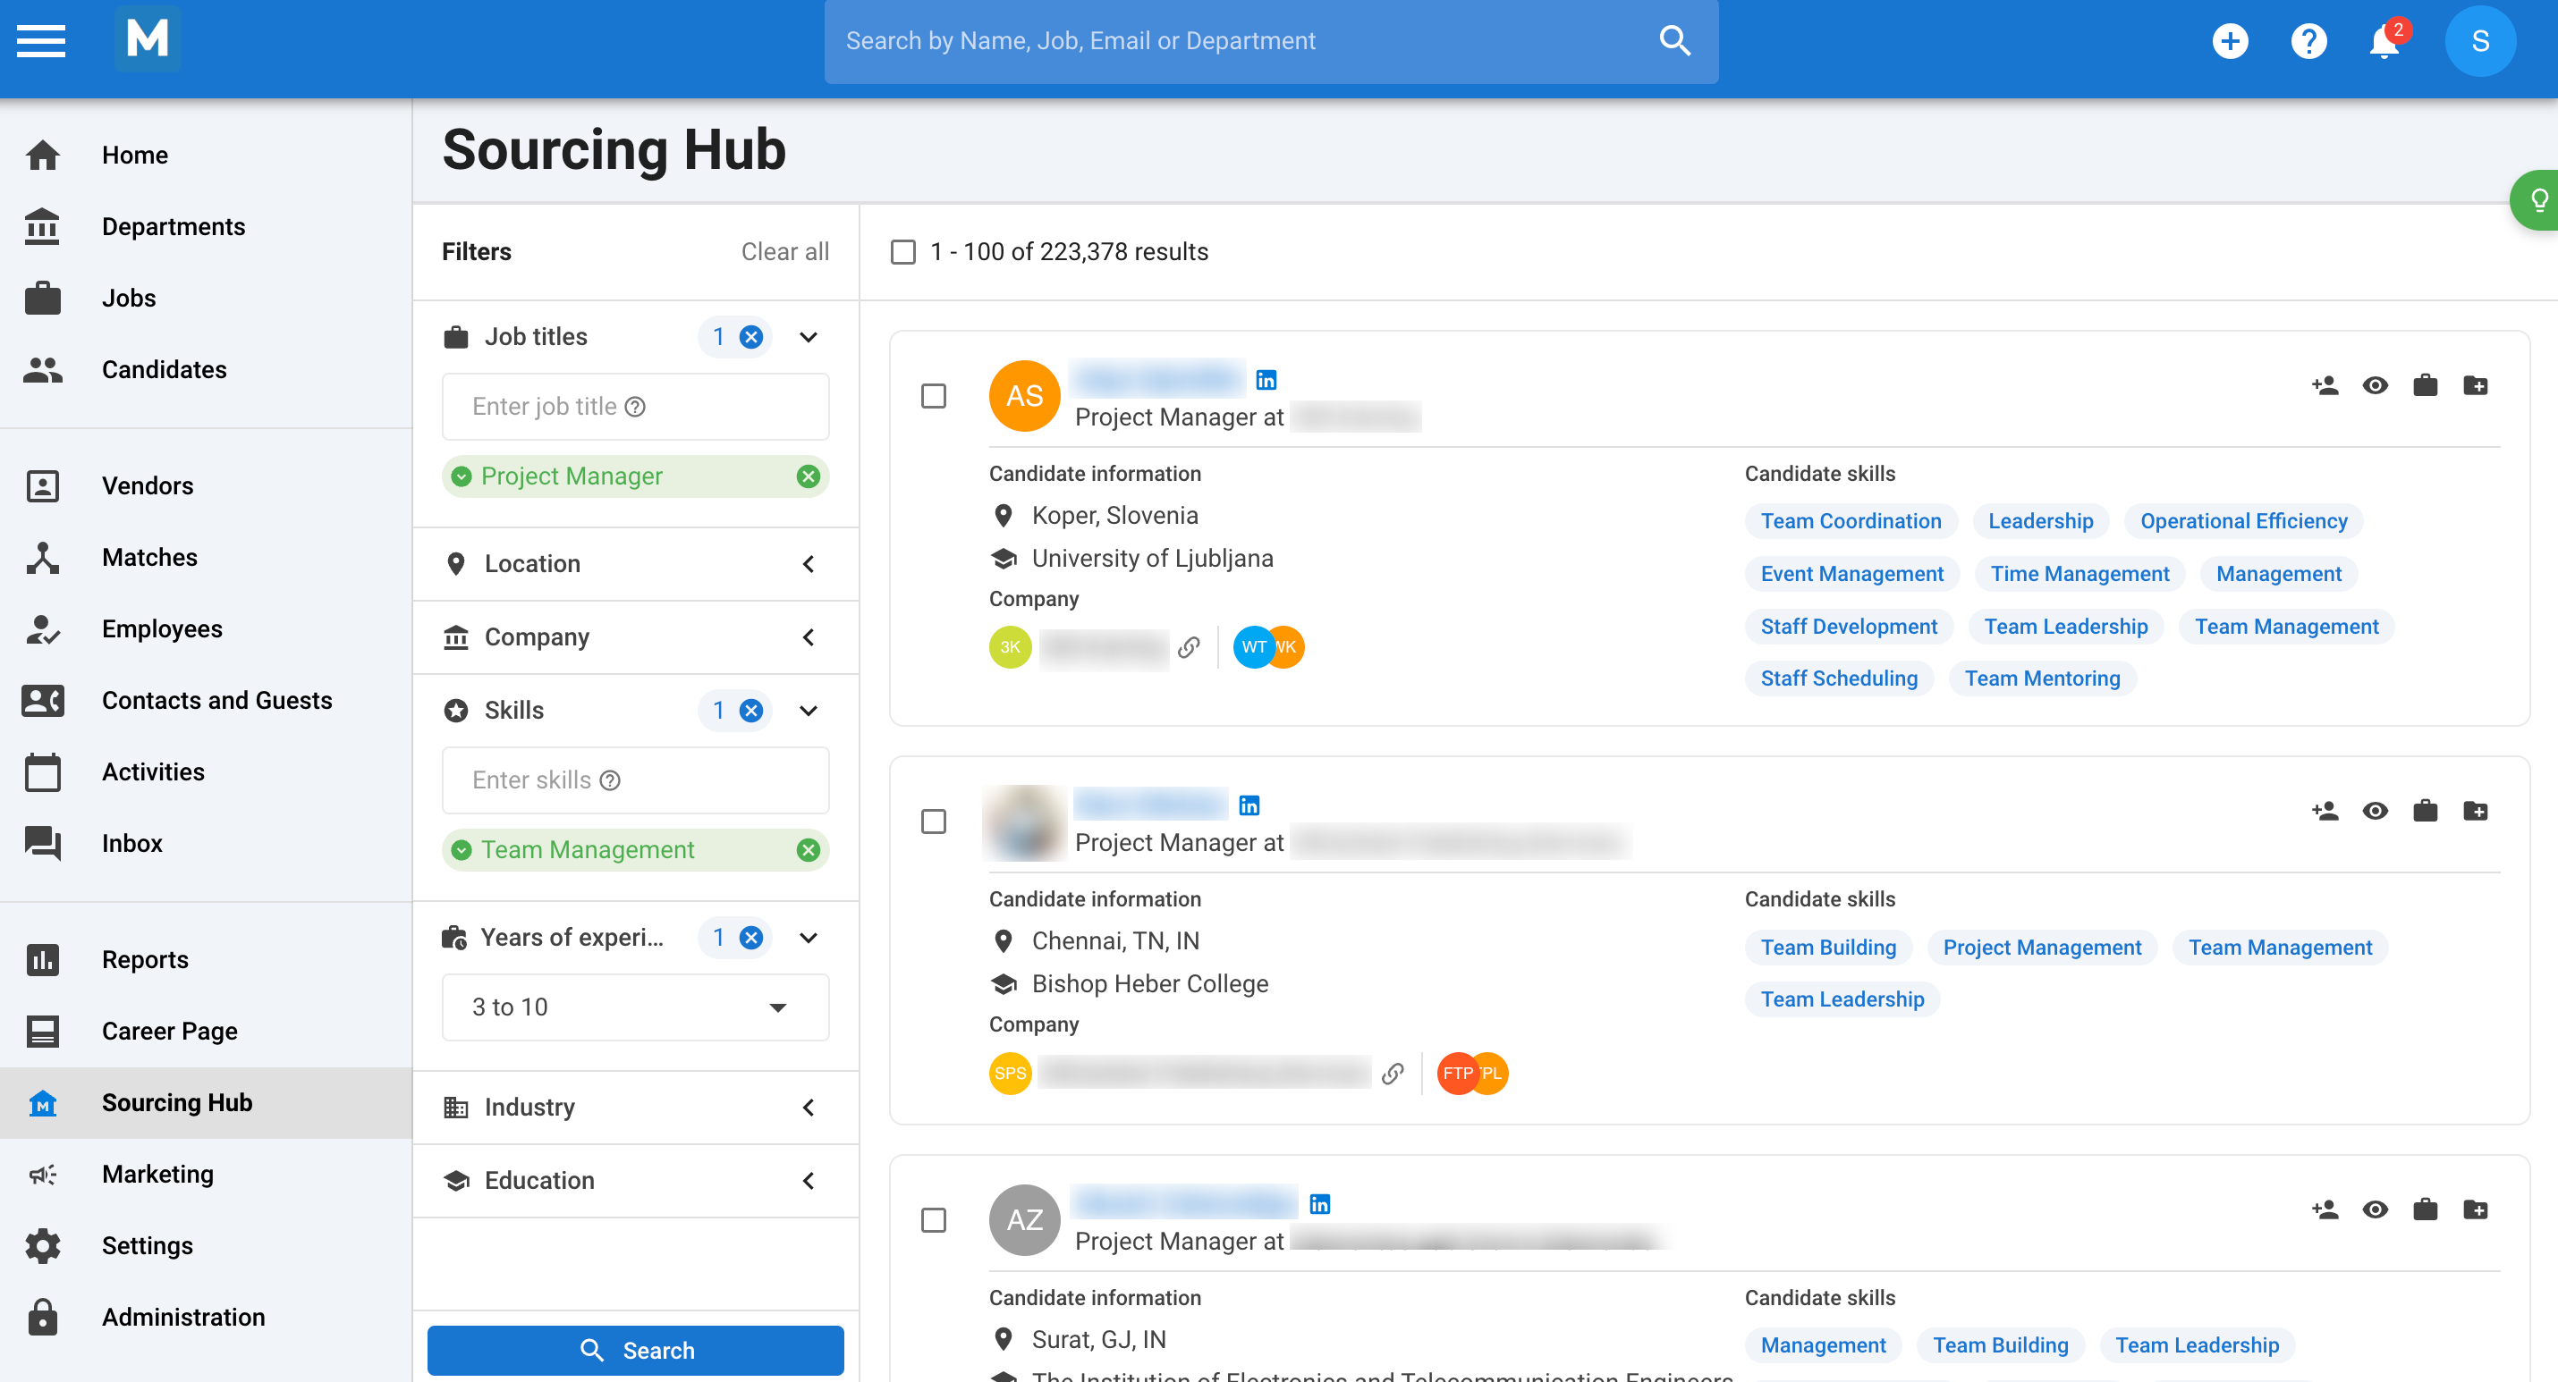
Task: Open the 3 to 10 years dropdown
Action: click(x=636, y=1007)
